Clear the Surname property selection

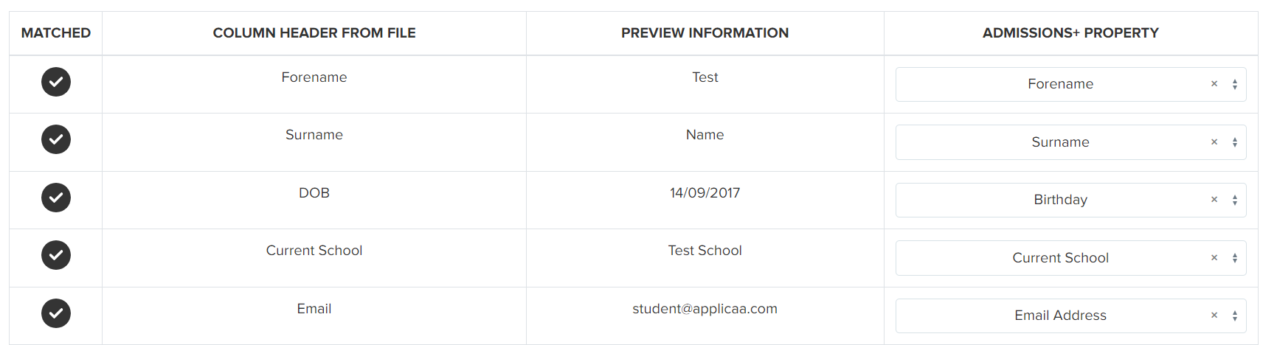(x=1214, y=142)
